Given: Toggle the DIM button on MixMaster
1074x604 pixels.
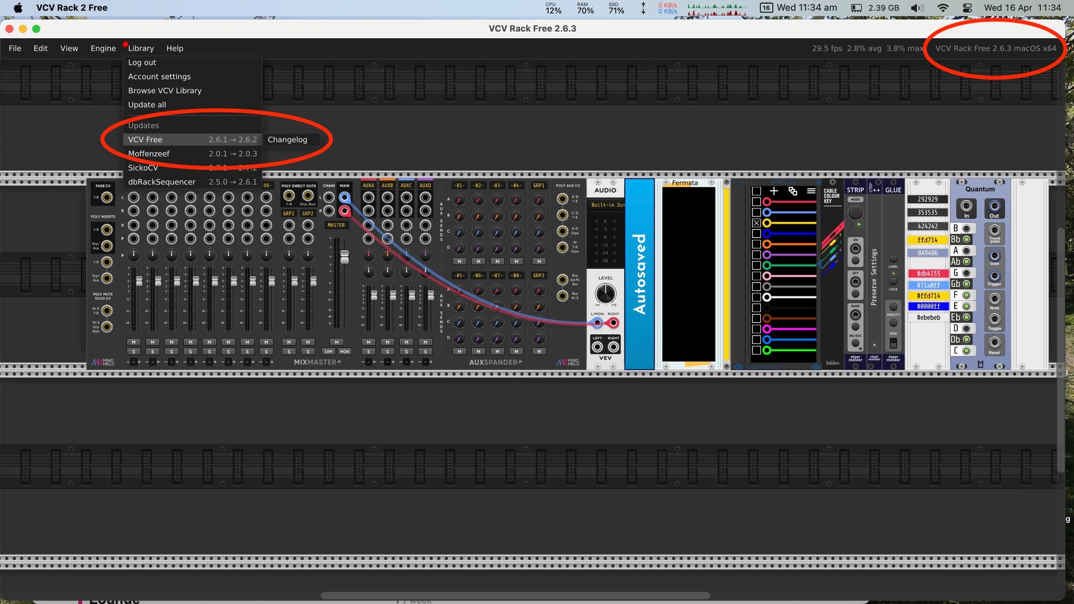Looking at the screenshot, I should click(329, 352).
